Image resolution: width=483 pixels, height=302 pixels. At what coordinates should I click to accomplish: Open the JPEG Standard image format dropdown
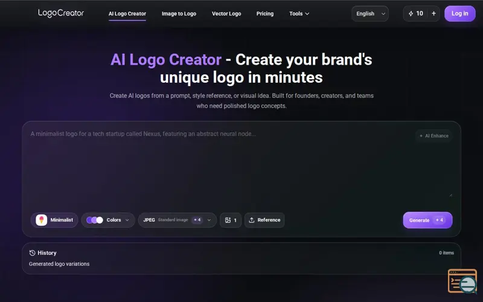click(x=177, y=220)
